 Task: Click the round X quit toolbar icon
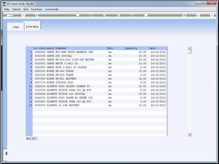coord(212,15)
